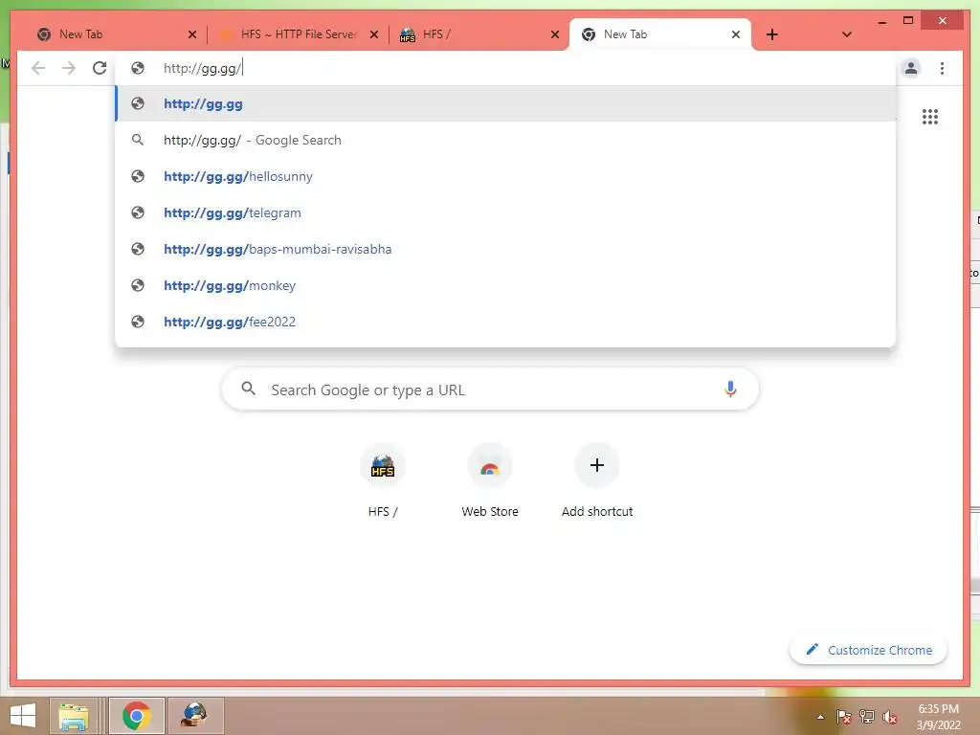This screenshot has width=980, height=735.
Task: Open the HFS / shortcut tile
Action: 383,481
